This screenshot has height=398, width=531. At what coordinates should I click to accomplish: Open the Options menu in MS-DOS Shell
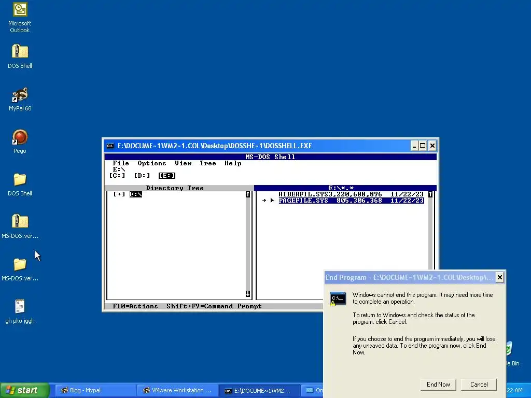152,163
